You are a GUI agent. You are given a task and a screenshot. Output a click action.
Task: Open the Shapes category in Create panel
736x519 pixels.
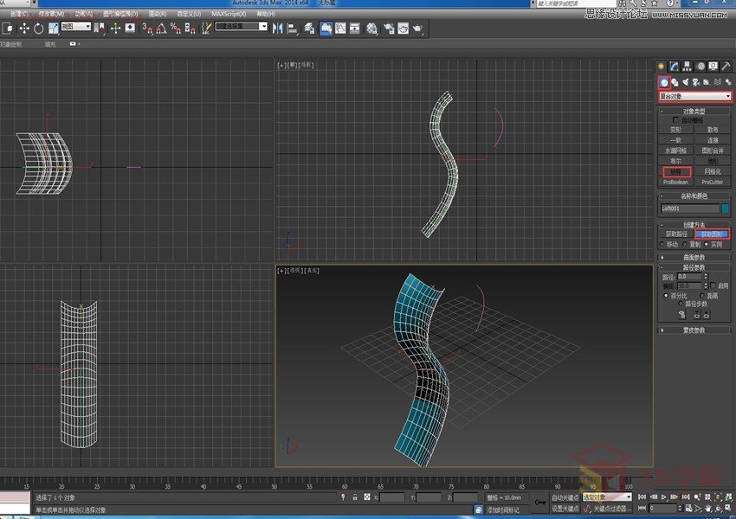point(676,81)
